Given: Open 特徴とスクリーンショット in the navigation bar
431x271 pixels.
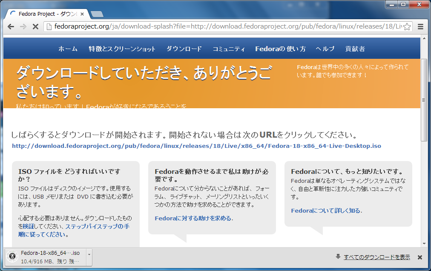Looking at the screenshot, I should (x=122, y=49).
